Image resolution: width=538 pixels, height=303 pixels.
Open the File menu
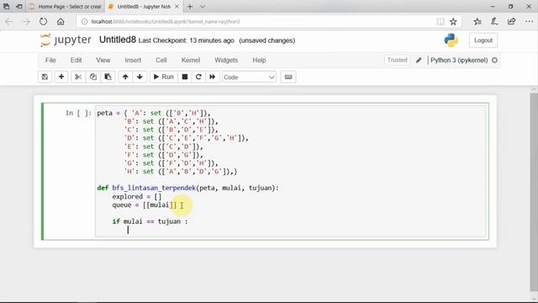coord(50,60)
